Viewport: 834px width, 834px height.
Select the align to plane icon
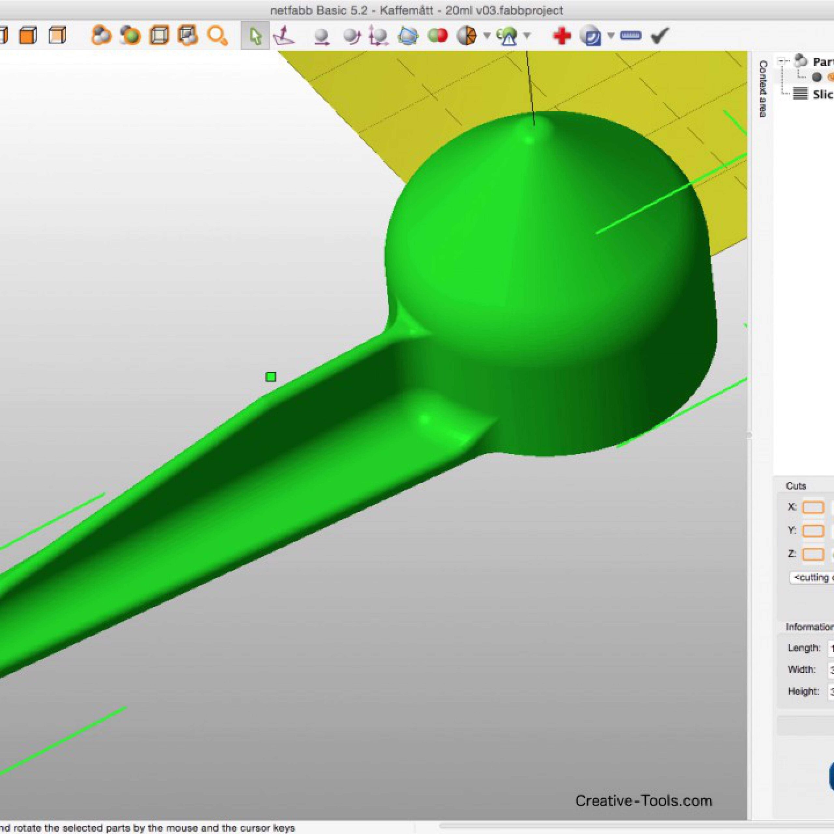coord(284,36)
